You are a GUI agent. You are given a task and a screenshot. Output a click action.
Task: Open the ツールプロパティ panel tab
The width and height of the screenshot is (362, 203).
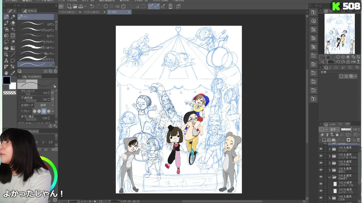[x=32, y=77]
